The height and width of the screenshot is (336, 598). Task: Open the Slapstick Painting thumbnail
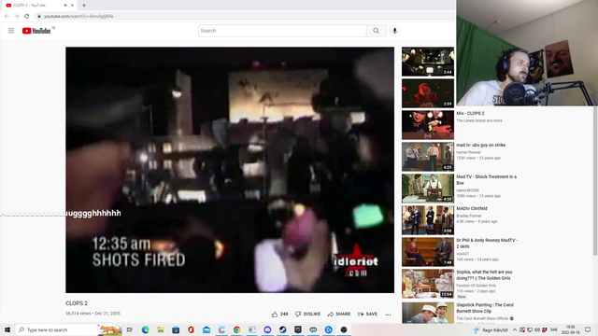click(x=428, y=313)
